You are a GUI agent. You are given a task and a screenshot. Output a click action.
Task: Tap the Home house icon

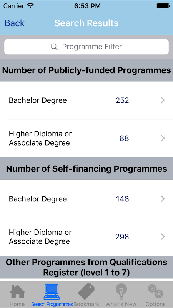17,291
